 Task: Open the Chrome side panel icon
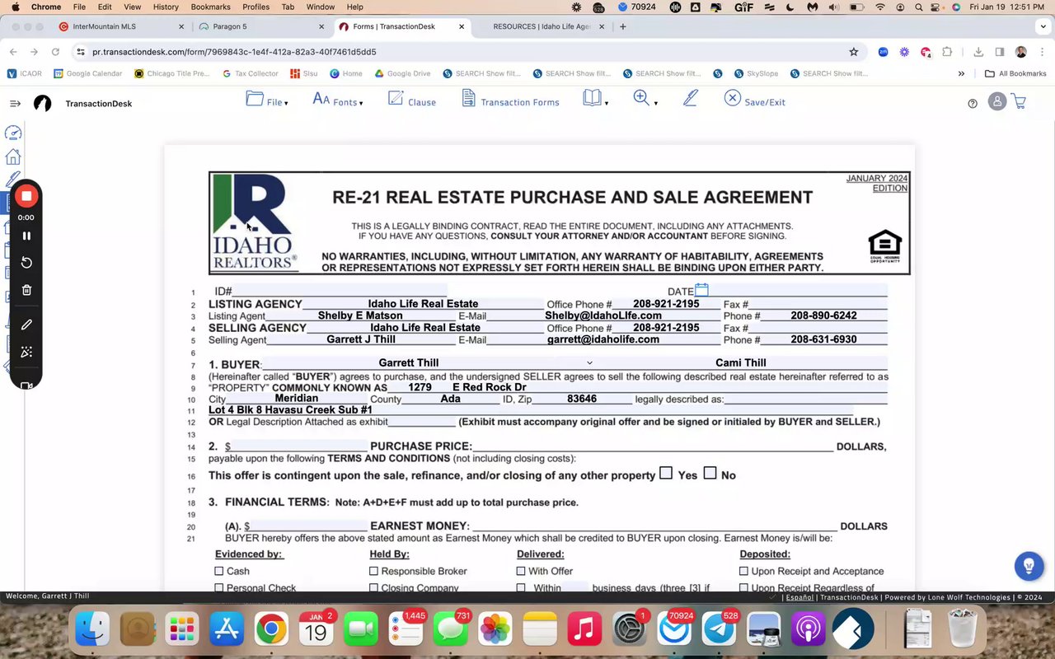pyautogui.click(x=1000, y=51)
